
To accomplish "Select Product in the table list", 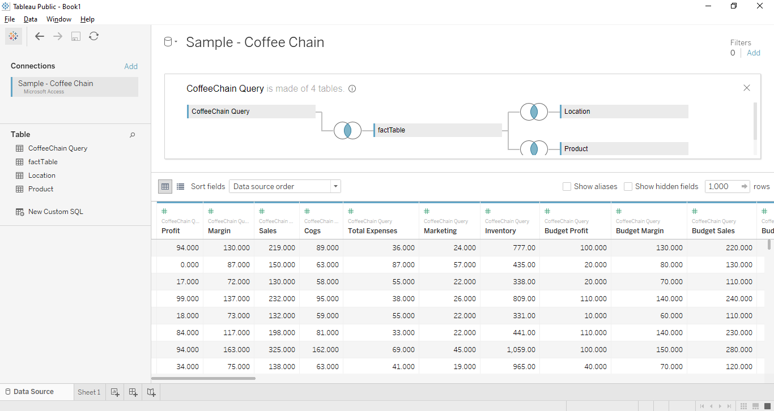I will tap(41, 189).
